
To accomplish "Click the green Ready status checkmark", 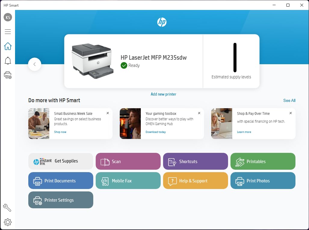I will point(124,65).
